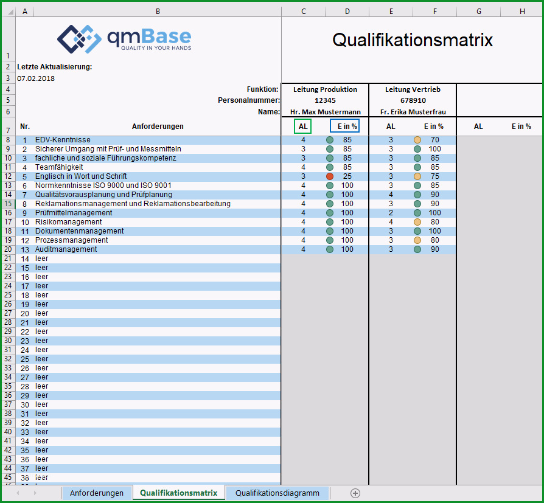The height and width of the screenshot is (503, 544).
Task: Click AL header under Leitung Vertrieb
Action: tap(391, 127)
